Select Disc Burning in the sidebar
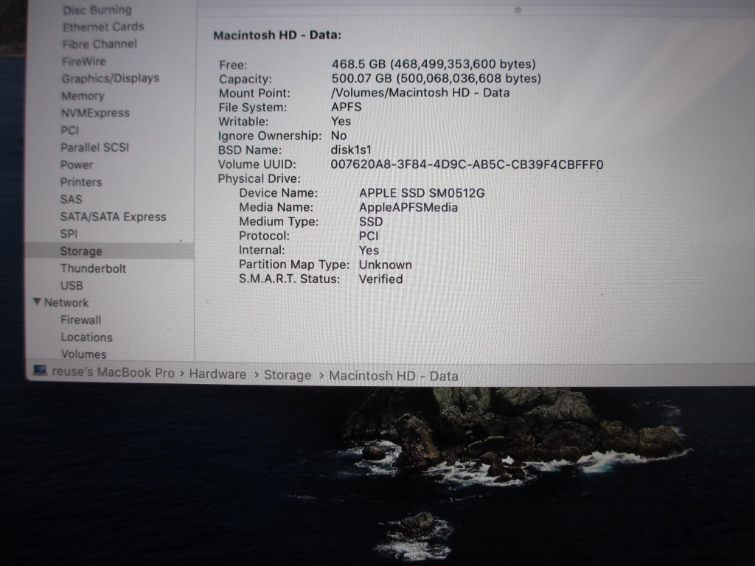755x566 pixels. [x=97, y=10]
